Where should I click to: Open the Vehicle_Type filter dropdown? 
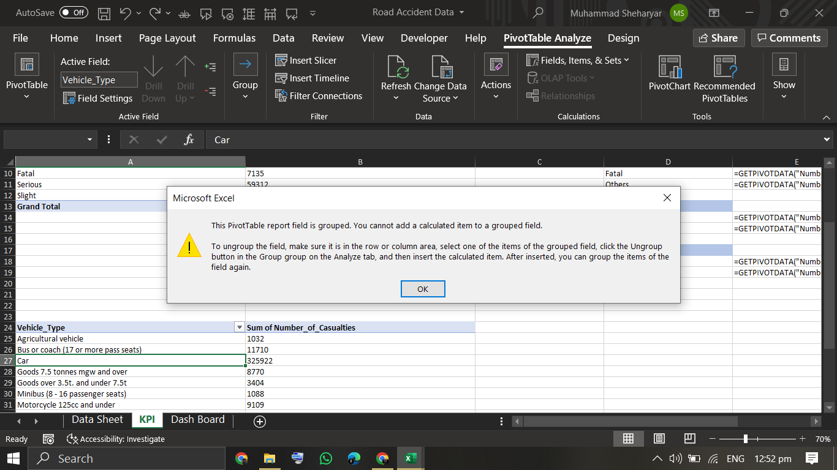pyautogui.click(x=240, y=327)
